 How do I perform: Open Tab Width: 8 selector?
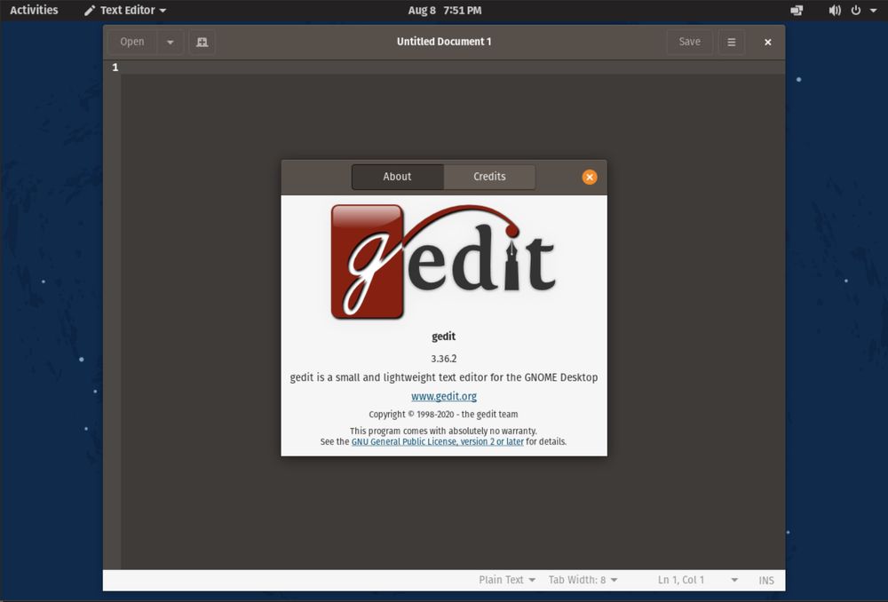pyautogui.click(x=583, y=580)
